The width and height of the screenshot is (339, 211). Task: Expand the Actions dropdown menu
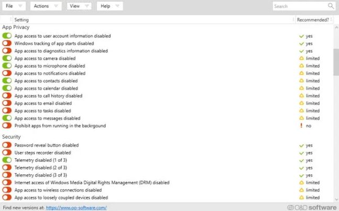46,6
